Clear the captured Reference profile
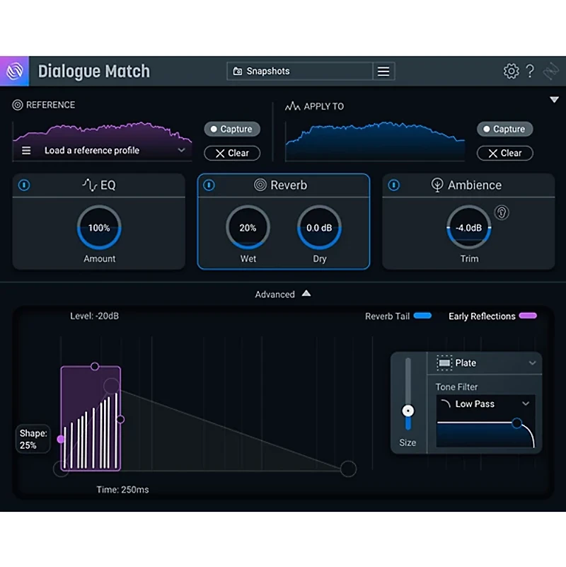566x567 pixels. click(232, 153)
